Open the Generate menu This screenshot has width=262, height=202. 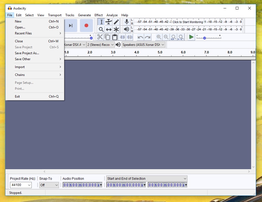click(84, 15)
